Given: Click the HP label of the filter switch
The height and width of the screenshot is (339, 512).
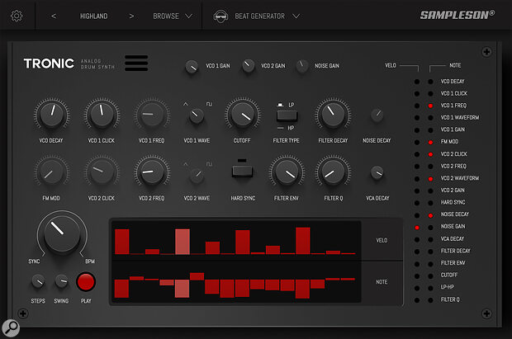Looking at the screenshot, I should 291,128.
